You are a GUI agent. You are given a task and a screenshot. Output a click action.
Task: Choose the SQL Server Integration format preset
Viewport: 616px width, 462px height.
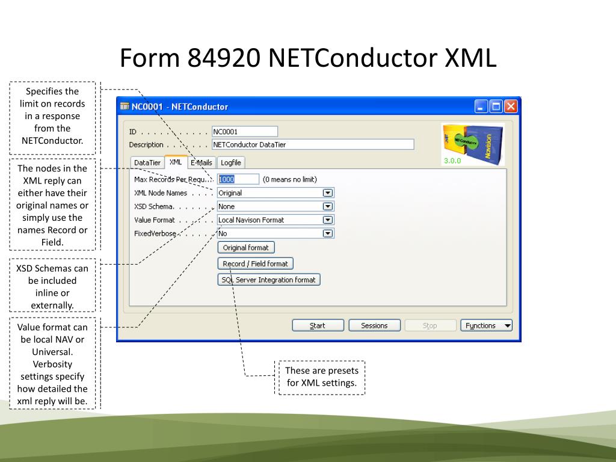(x=269, y=280)
